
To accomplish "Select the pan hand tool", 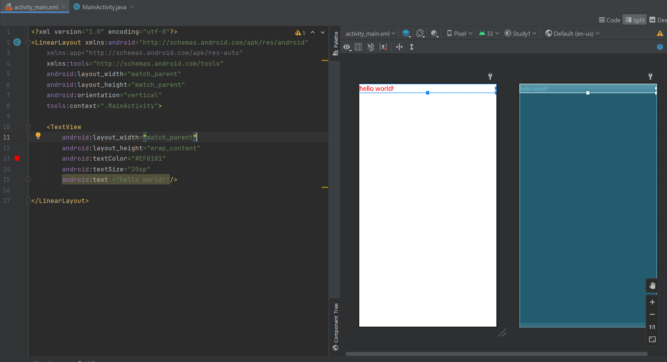I will (x=652, y=286).
